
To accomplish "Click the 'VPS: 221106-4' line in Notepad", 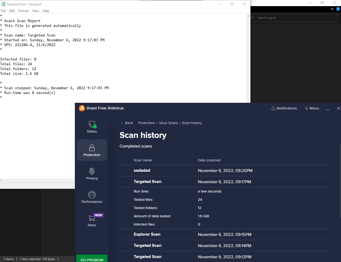I will click(28, 45).
